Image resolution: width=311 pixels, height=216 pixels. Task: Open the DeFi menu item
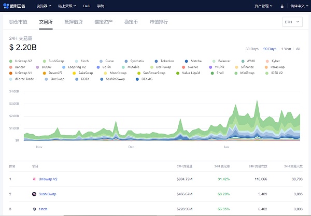click(x=87, y=6)
